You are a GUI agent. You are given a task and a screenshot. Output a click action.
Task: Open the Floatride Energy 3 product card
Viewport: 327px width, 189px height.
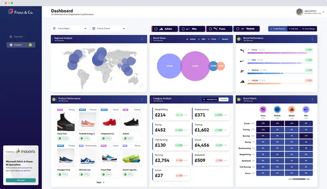tap(88, 124)
